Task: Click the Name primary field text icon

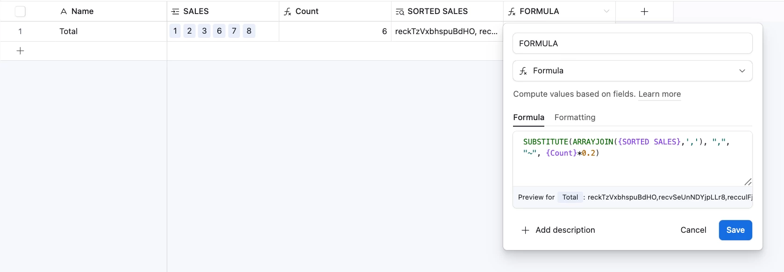Action: tap(64, 12)
